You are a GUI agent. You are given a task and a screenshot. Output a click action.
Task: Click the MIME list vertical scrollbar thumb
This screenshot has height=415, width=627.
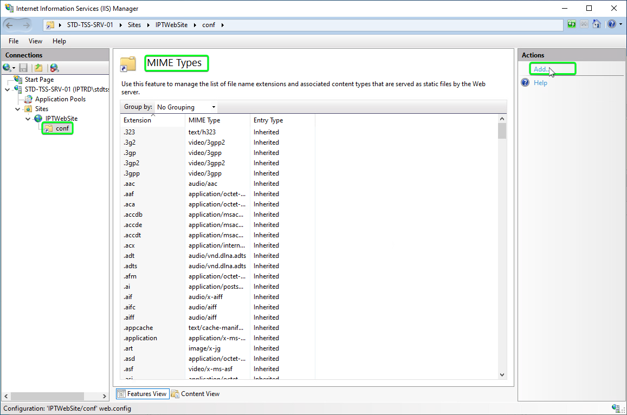click(502, 131)
